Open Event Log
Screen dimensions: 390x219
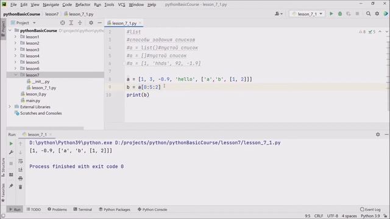tap(370, 209)
